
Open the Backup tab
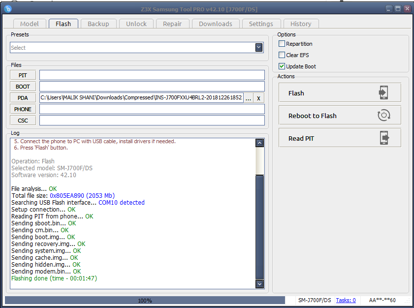point(98,24)
